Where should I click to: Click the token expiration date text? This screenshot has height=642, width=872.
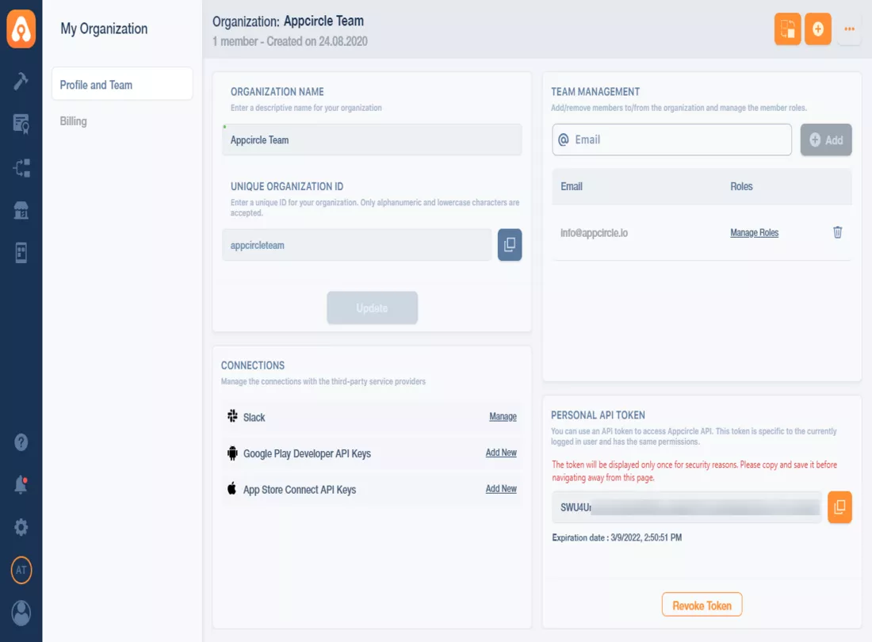point(617,537)
